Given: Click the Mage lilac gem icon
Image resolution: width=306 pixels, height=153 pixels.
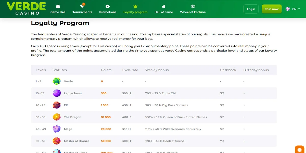Looking at the screenshot, I should pos(57,129).
